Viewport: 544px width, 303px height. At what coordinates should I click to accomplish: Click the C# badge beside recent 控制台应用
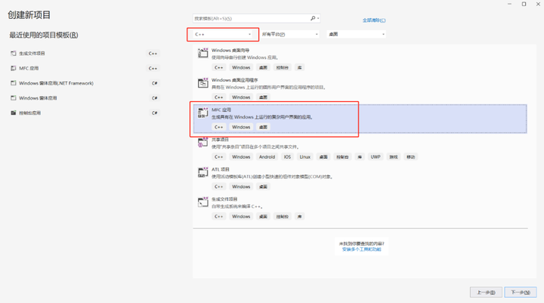point(155,113)
